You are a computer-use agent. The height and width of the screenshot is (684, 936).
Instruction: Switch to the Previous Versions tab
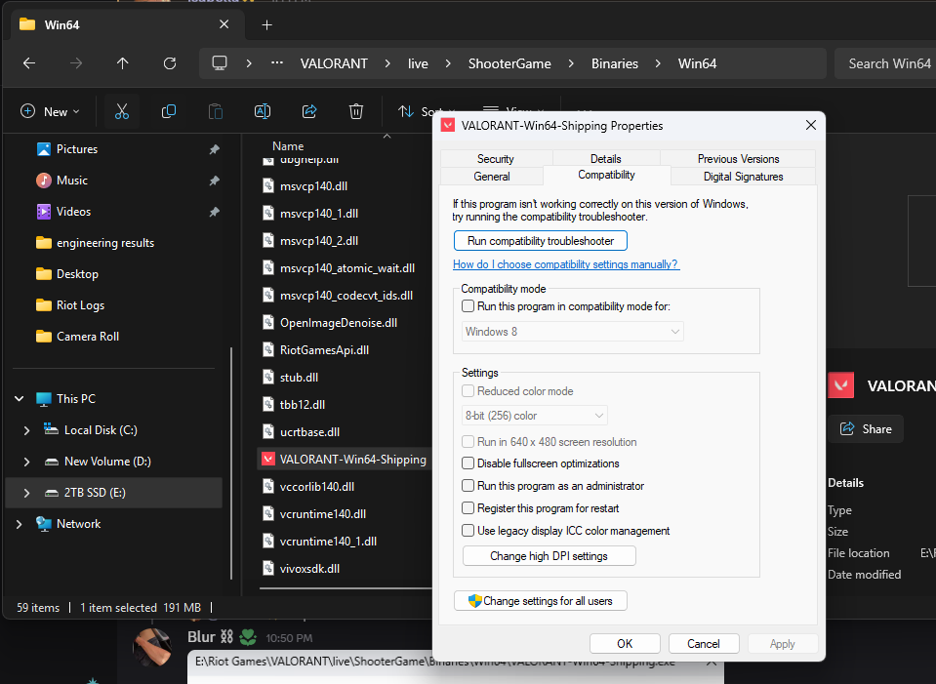pyautogui.click(x=739, y=159)
